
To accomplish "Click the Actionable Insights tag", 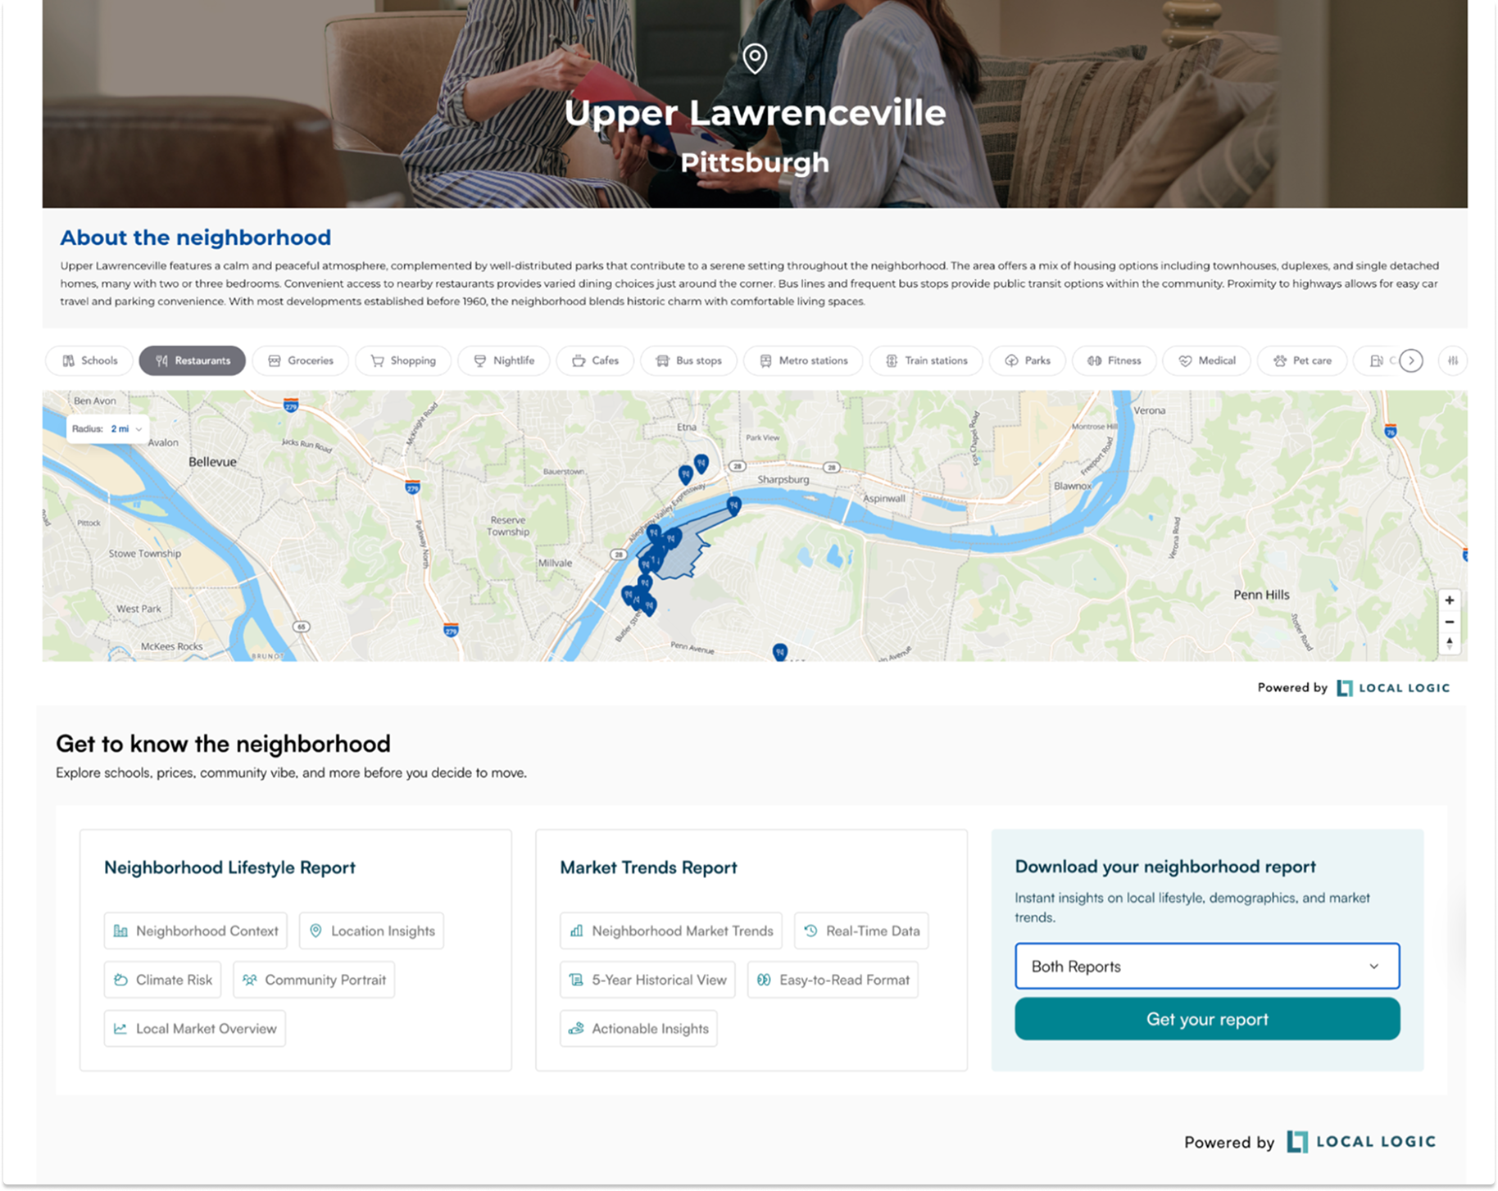I will pos(638,1029).
